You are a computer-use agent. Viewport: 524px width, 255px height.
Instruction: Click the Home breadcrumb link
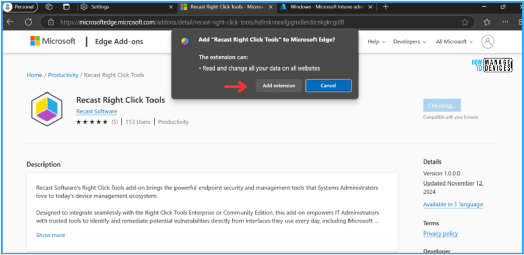coord(34,75)
